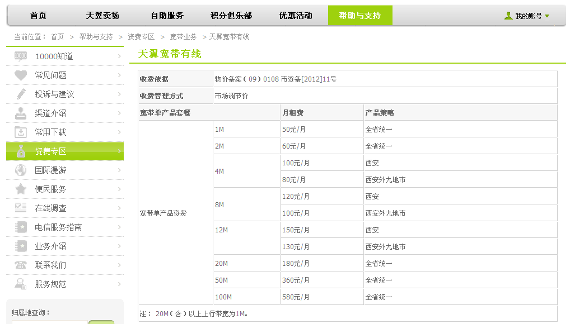This screenshot has height=324, width=570.
Task: Expand the 国际漫游 sidebar chevron
Action: 120,170
